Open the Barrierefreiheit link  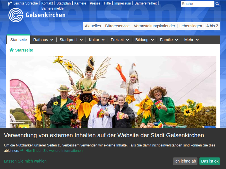(x=145, y=3)
